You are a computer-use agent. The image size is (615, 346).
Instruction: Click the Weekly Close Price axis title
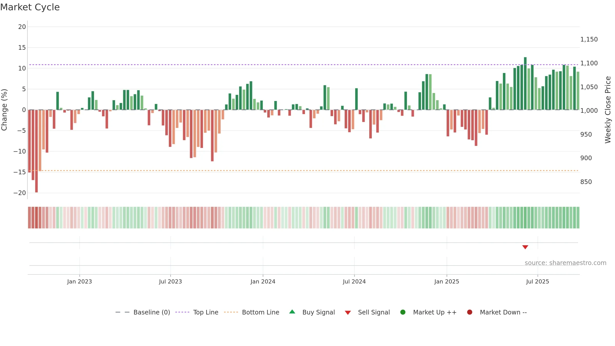click(608, 110)
